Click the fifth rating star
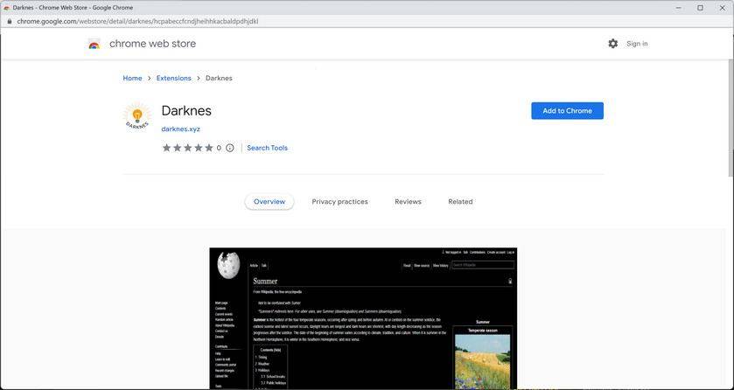Viewport: 734px width, 390px height. click(209, 148)
